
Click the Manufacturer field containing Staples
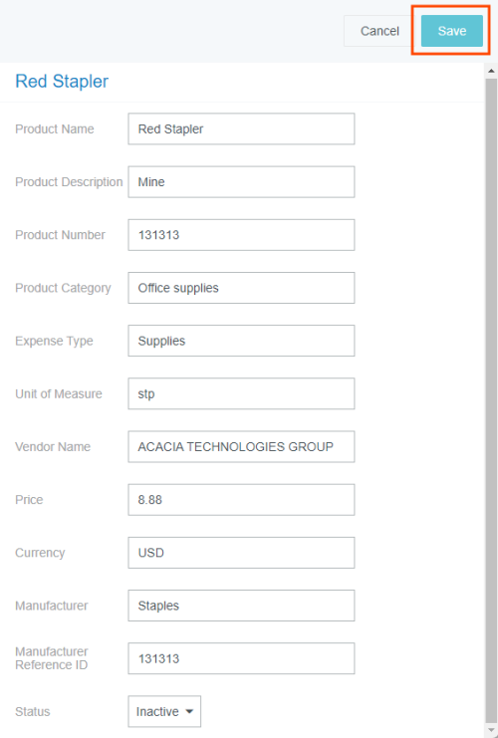pos(241,606)
